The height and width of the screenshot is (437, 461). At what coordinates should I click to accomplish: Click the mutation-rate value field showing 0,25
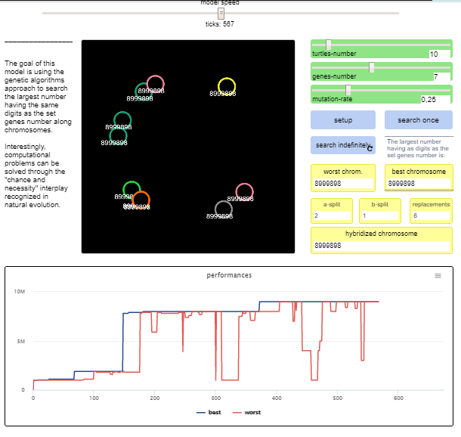[x=435, y=99]
